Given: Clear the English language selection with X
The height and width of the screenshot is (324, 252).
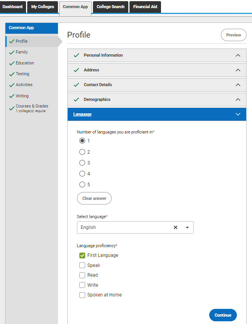Looking at the screenshot, I should [175, 227].
